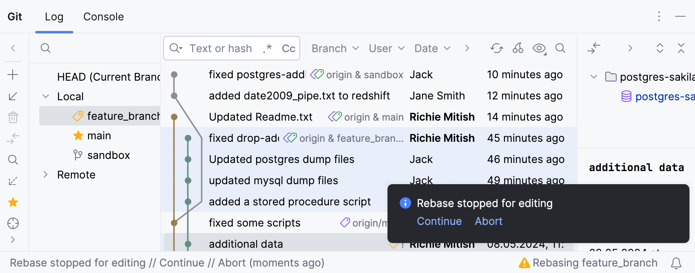Open the notifications bell icon
695x273 pixels.
click(676, 263)
